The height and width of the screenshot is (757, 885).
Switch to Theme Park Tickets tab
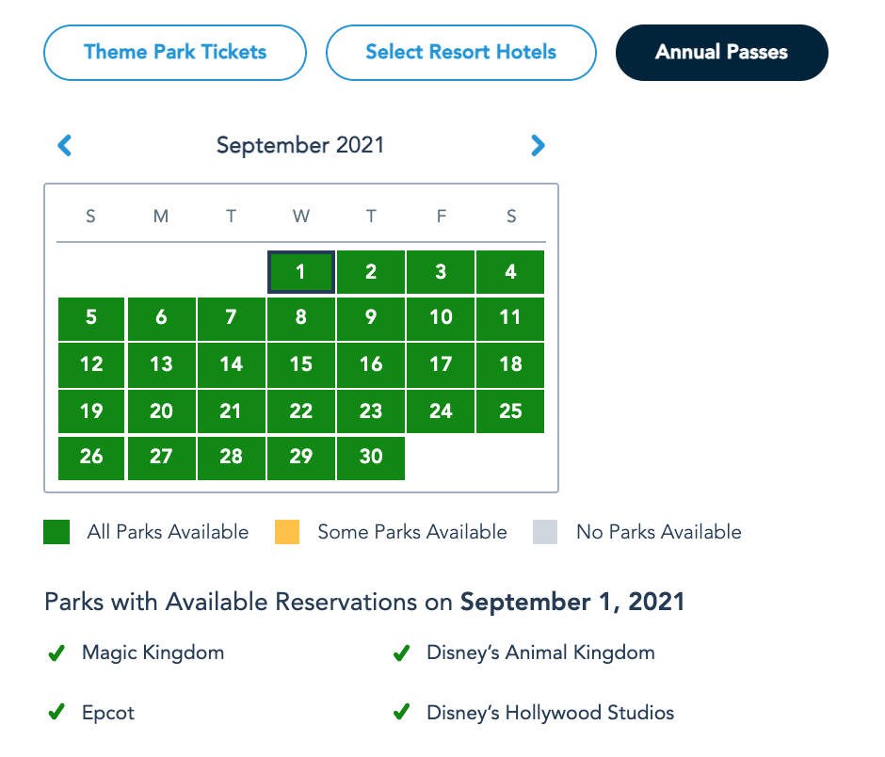pos(175,53)
